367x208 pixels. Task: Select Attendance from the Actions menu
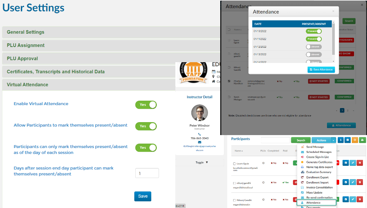point(313,202)
